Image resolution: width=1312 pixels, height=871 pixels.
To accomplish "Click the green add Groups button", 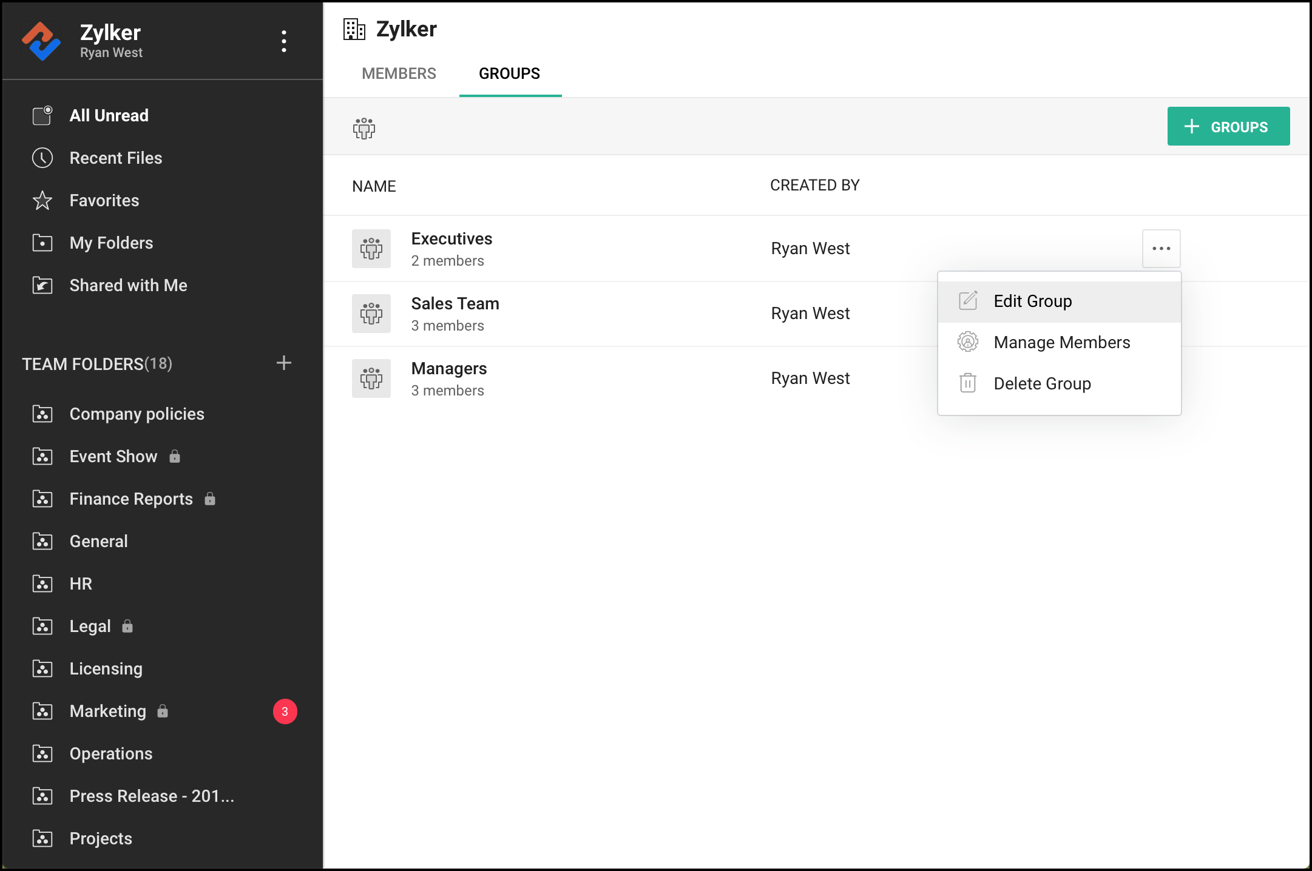I will click(x=1228, y=127).
